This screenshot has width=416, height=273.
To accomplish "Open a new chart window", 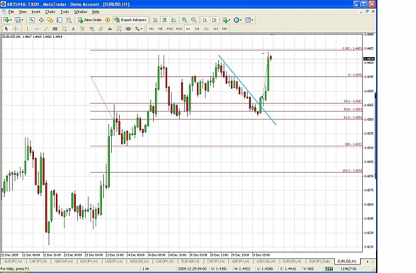I will pyautogui.click(x=6, y=20).
